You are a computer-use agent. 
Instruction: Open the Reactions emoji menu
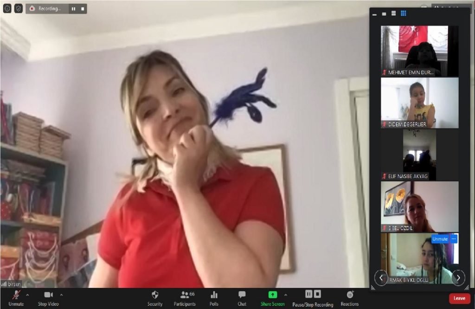pos(350,298)
